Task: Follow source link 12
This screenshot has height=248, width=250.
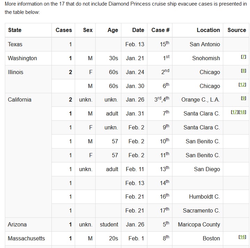Action: point(242,85)
